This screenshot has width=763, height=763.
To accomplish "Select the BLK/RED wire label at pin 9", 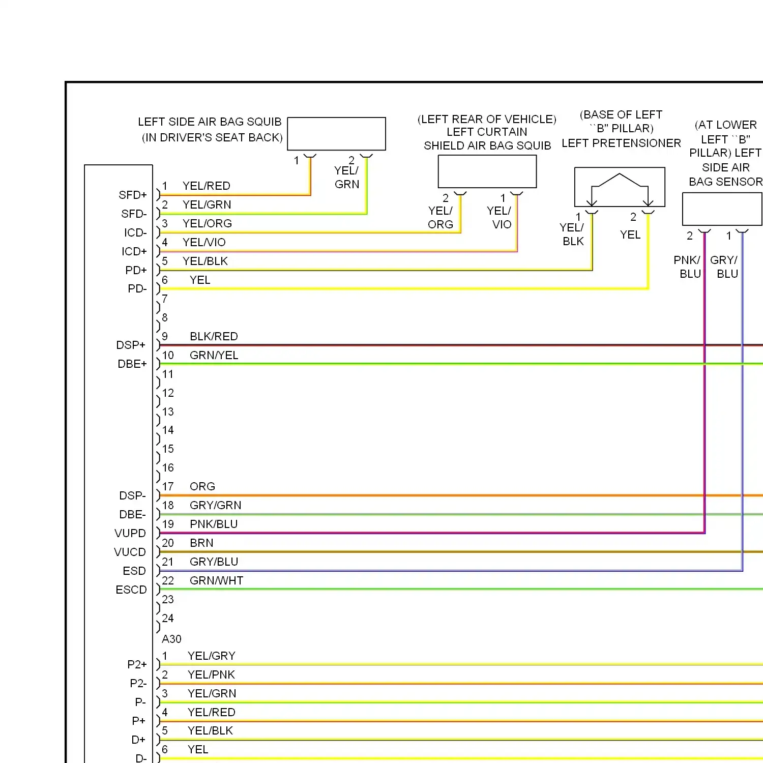I will (214, 336).
